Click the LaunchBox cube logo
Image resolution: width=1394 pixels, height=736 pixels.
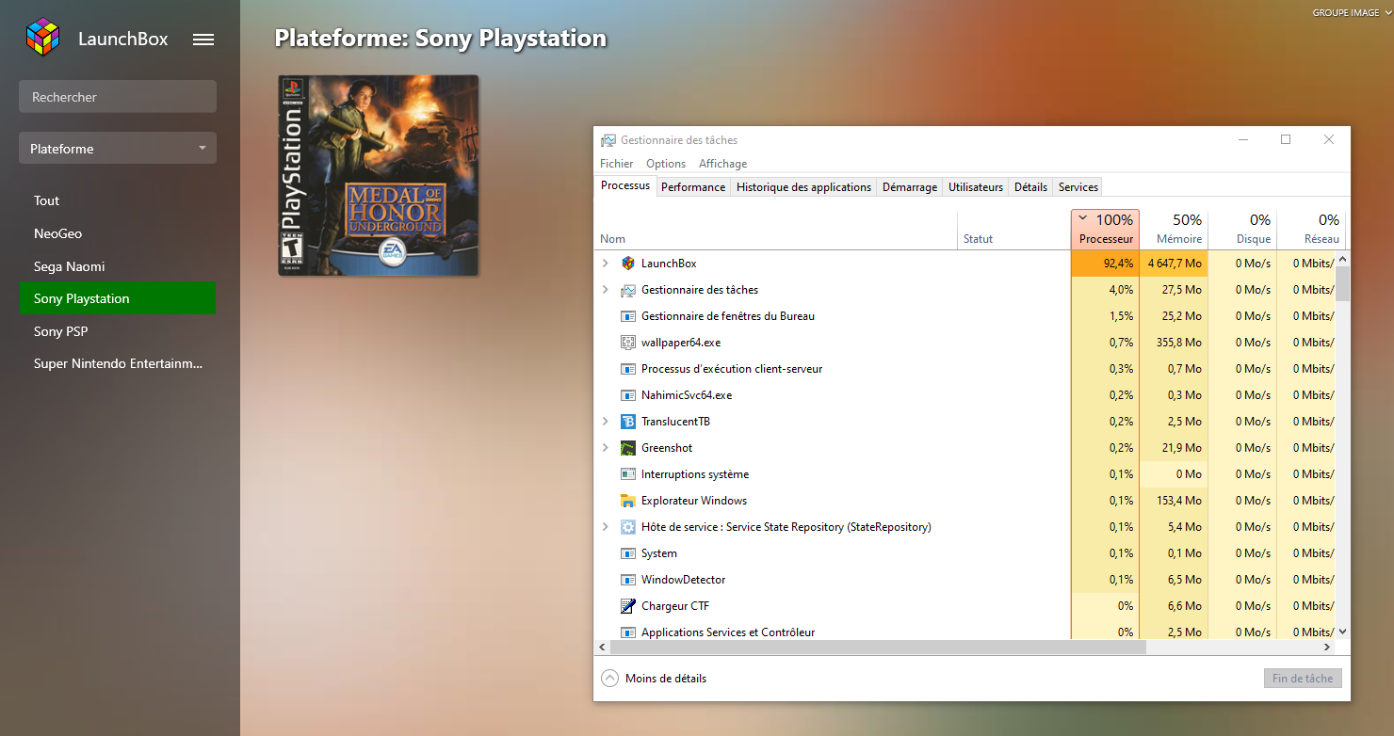pos(42,38)
